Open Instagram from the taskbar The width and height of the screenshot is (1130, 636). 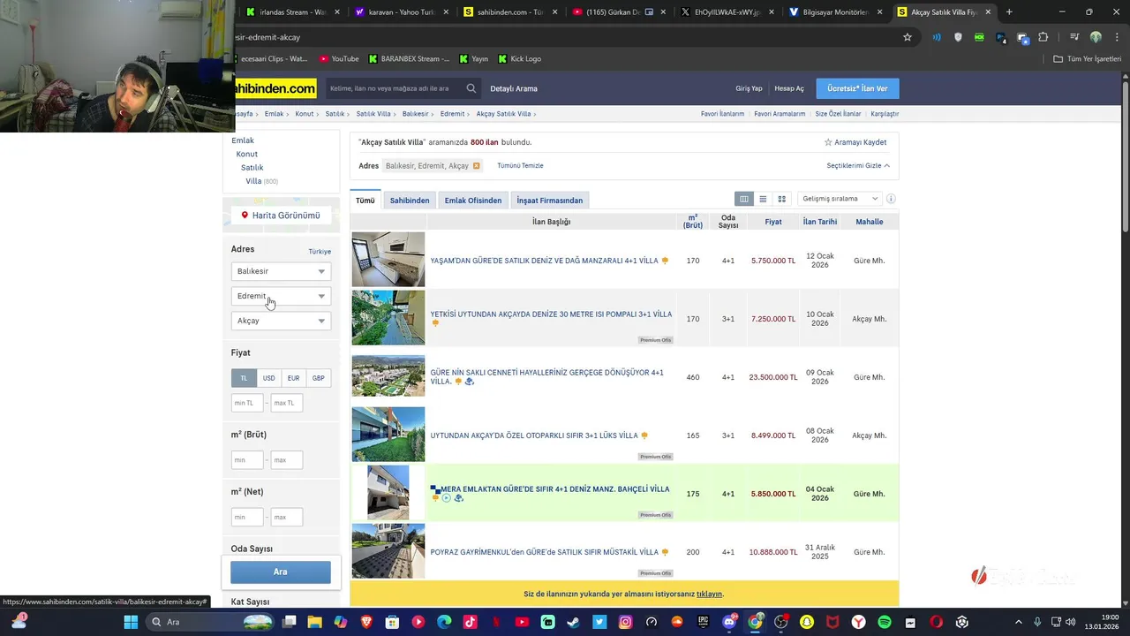click(x=625, y=622)
